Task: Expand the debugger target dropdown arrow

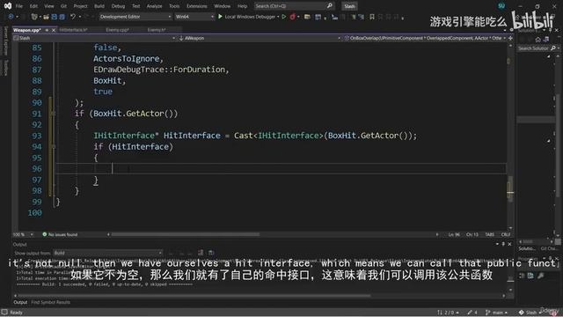Action: [278, 17]
